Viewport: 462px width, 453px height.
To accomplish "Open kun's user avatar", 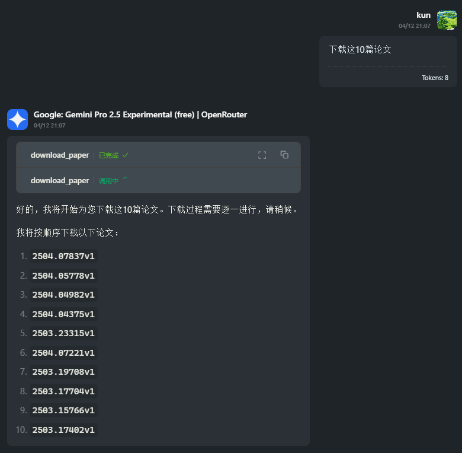I will pos(447,20).
